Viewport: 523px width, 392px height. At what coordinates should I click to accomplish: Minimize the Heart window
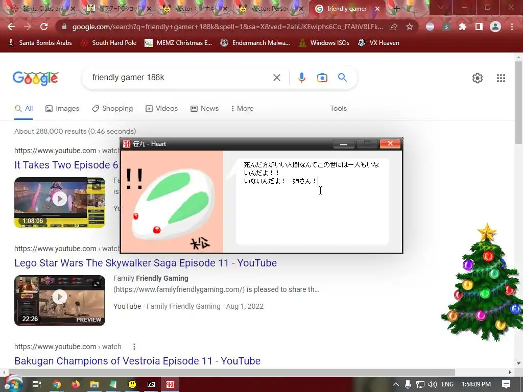[344, 144]
